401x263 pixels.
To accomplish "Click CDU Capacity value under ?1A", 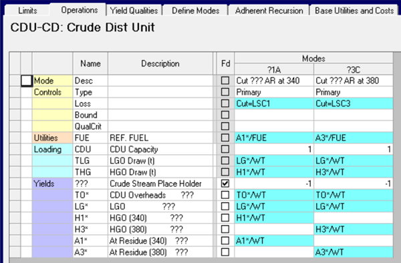I will (274, 149).
